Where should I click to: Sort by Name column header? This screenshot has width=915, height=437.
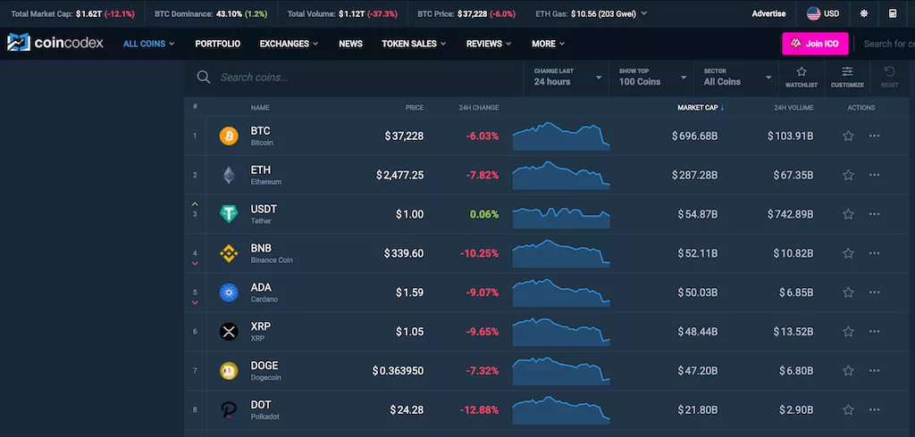coord(260,107)
